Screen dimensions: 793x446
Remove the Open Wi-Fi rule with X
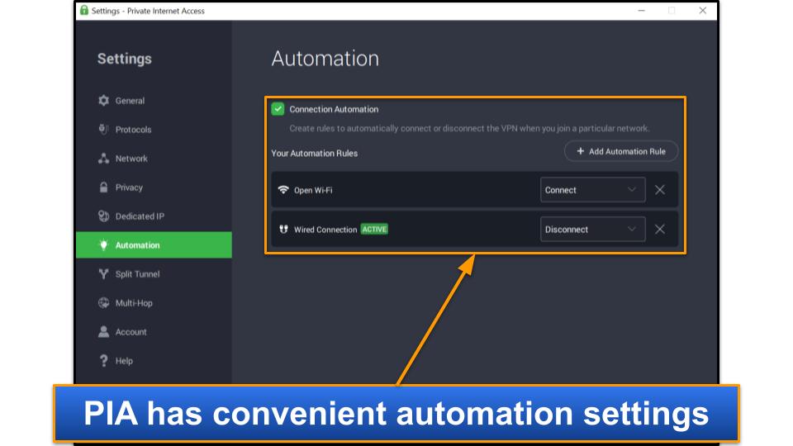tap(660, 190)
